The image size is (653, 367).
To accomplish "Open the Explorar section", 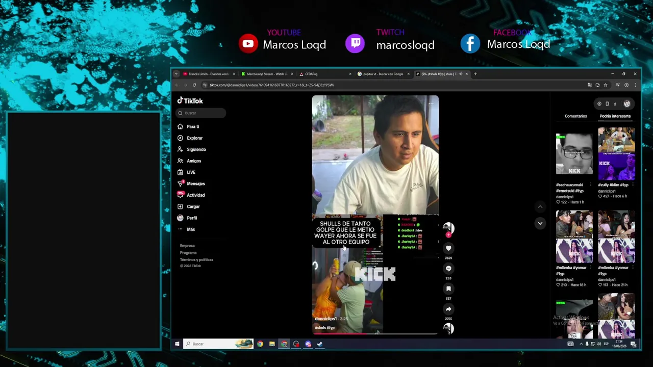I will click(190, 138).
